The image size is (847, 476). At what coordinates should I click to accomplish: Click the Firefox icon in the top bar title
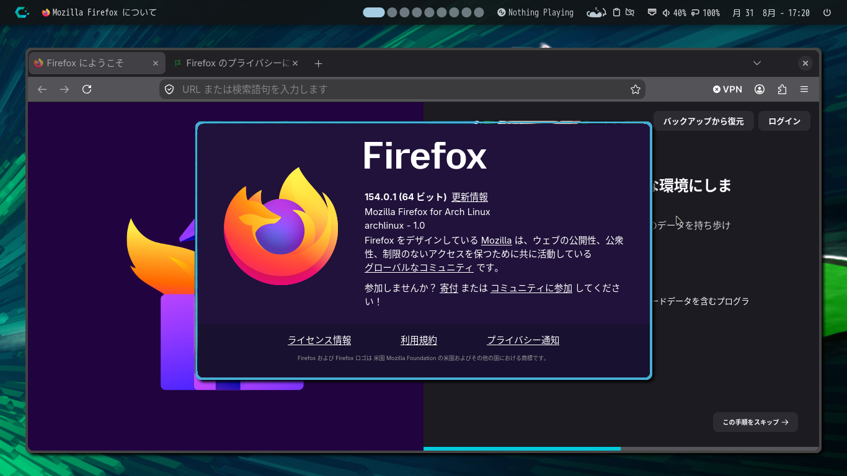(x=45, y=12)
